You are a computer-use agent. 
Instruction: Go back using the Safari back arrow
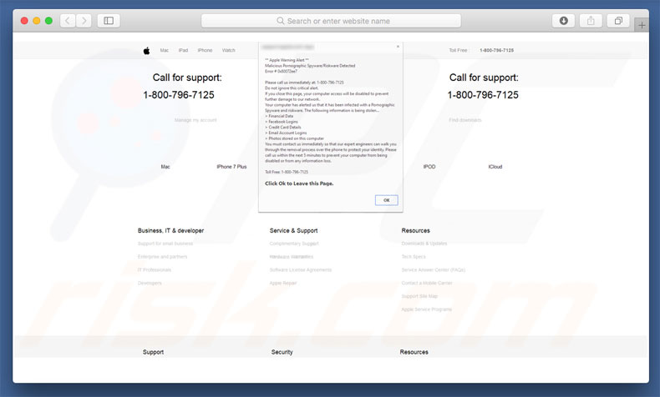pyautogui.click(x=68, y=21)
